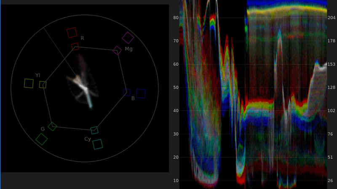Click the Cy label on the vectorscope

(x=88, y=139)
